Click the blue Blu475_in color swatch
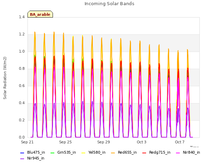 click(22, 153)
